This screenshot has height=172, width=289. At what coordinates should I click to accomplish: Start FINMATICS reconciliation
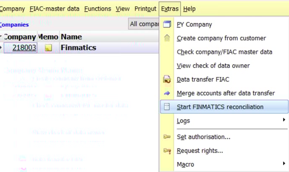[224, 107]
